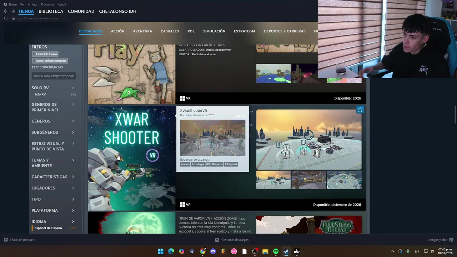457x257 pixels.
Task: Click the 'Estrategia' user tag
Action: [x=198, y=164]
